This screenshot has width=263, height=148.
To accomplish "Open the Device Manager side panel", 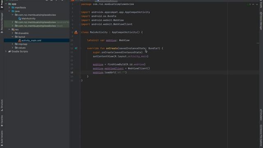I will click(x=261, y=21).
